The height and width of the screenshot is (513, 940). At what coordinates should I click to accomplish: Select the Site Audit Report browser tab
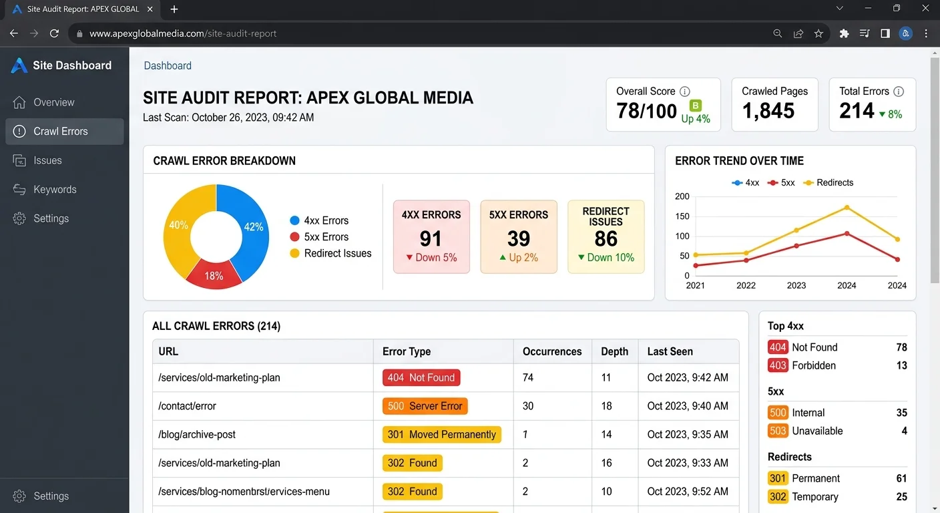[x=82, y=9]
